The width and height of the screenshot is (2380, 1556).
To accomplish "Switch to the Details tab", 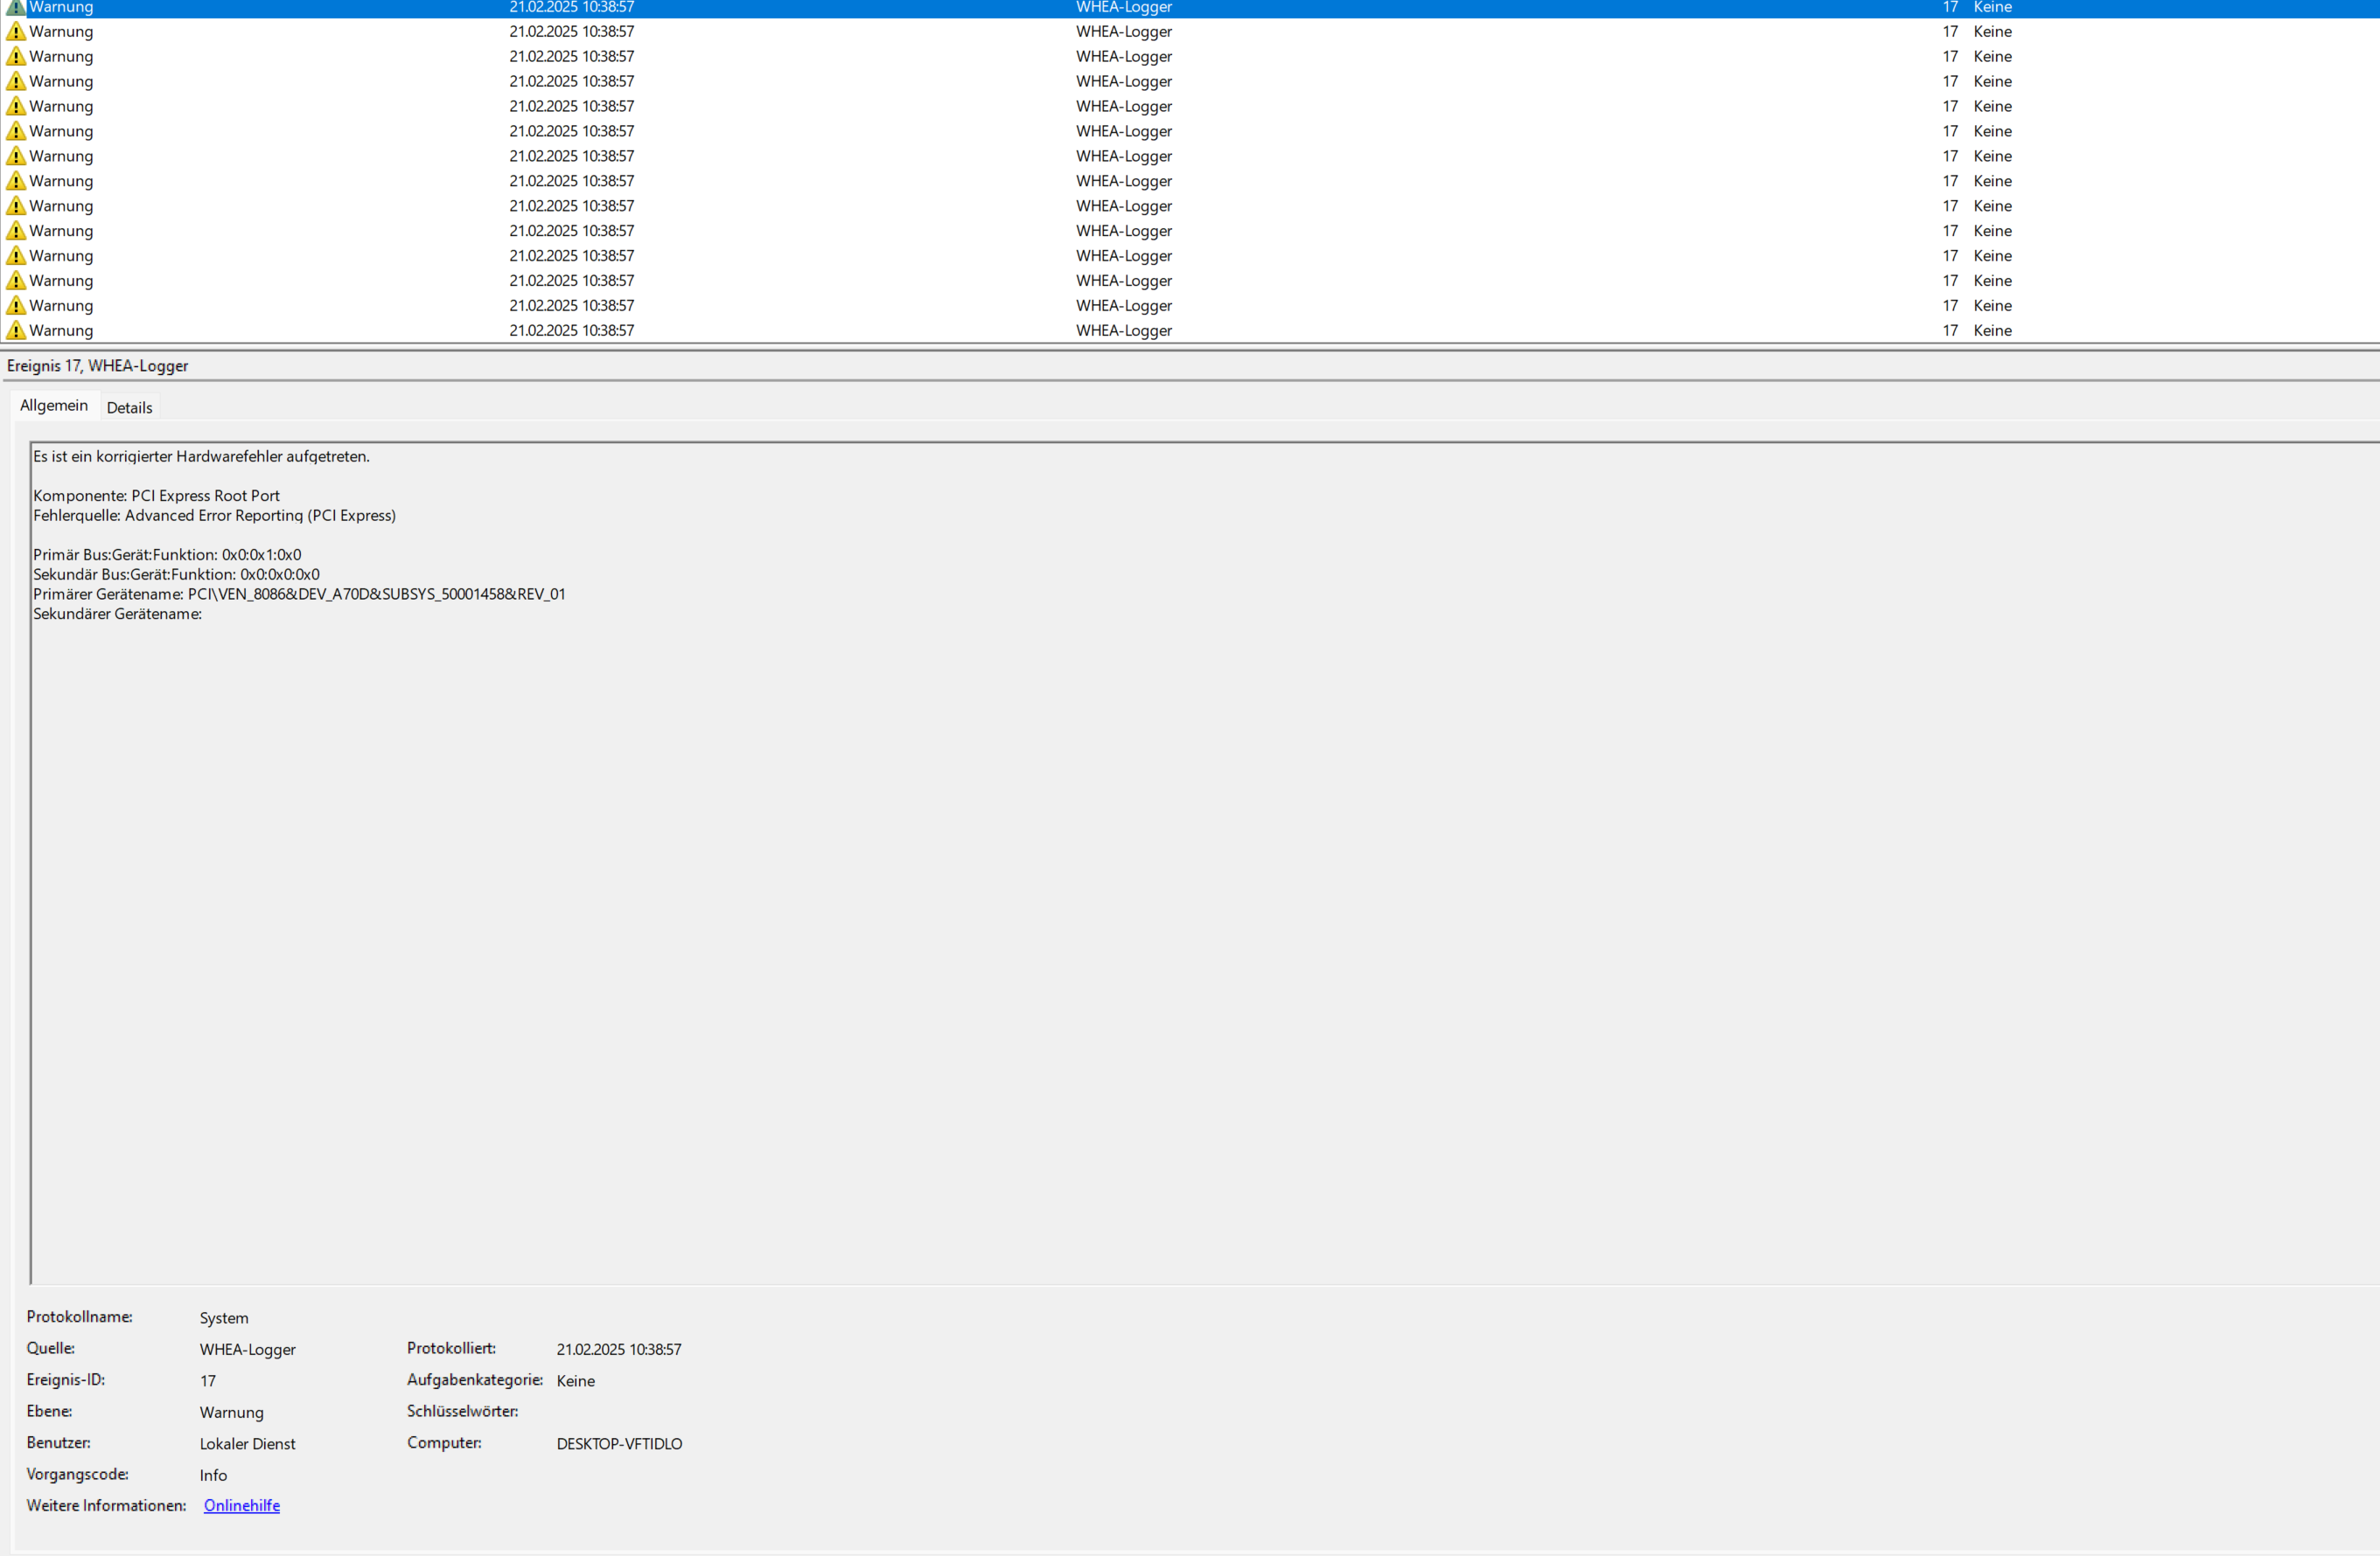I will [129, 407].
